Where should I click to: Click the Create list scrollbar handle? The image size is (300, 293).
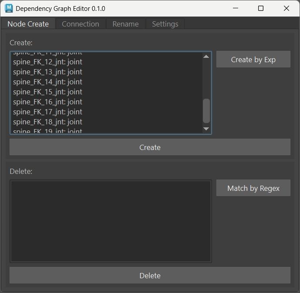pos(206,111)
